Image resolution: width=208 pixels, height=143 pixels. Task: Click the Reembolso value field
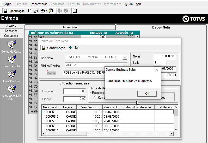coord(75,91)
